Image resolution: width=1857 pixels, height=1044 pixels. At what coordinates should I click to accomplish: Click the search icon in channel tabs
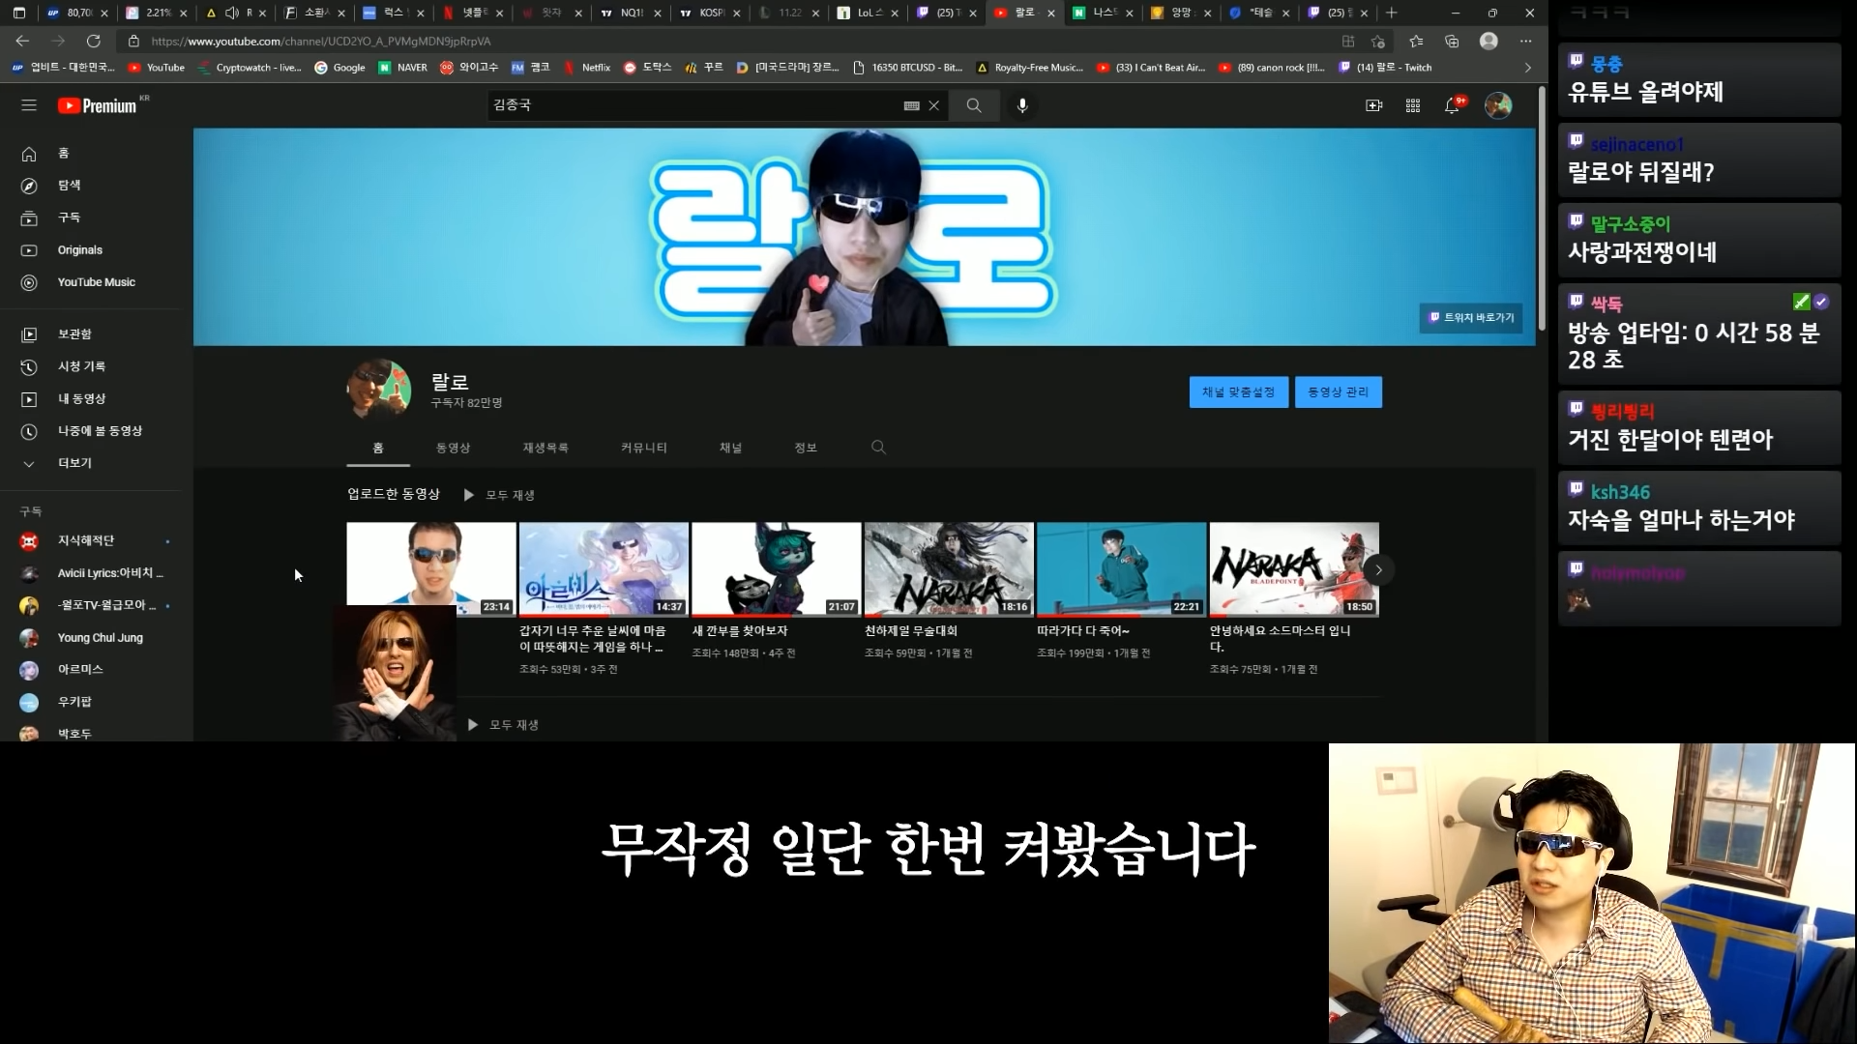point(878,447)
